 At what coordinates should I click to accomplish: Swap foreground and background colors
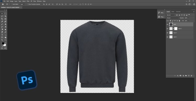pyautogui.click(x=5, y=43)
